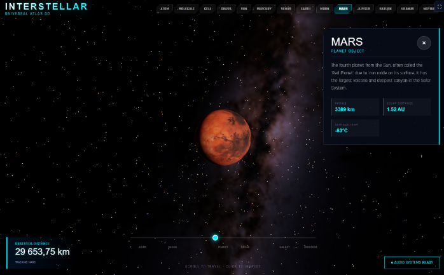Close the Mars info panel
Viewport: 444px width, 275px height.
(424, 43)
